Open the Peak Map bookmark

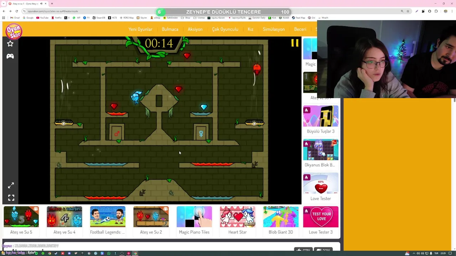pos(299,18)
